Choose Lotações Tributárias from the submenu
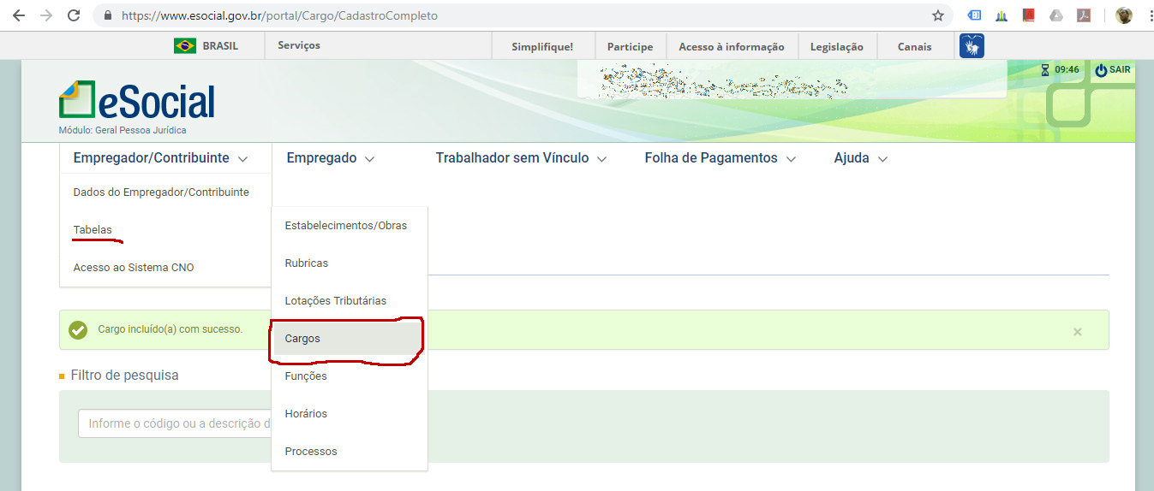The height and width of the screenshot is (491, 1154). [x=335, y=301]
